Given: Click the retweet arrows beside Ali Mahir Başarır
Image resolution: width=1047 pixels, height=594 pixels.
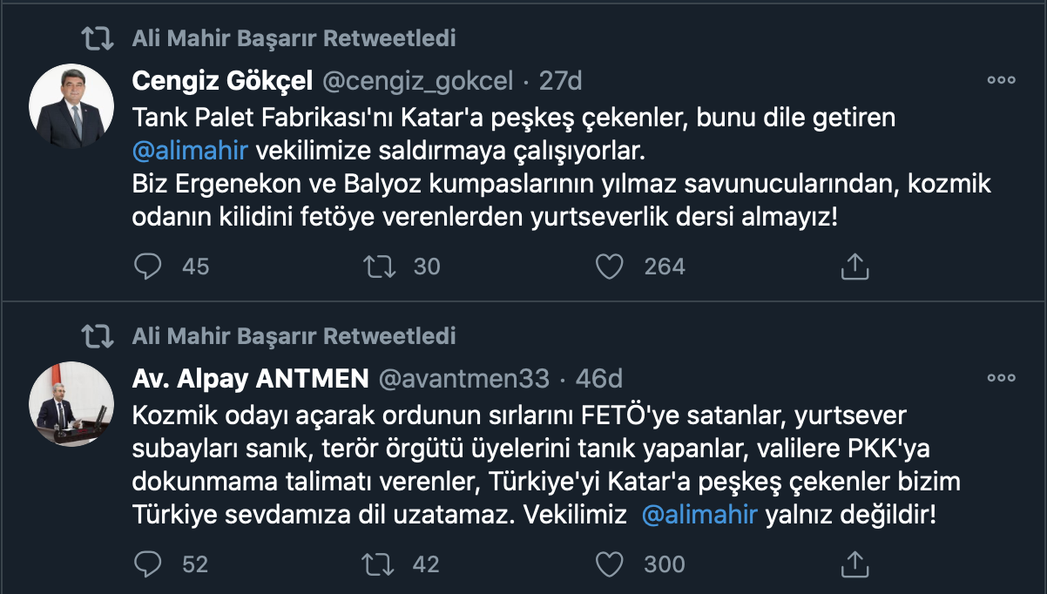Looking at the screenshot, I should pos(98,37).
